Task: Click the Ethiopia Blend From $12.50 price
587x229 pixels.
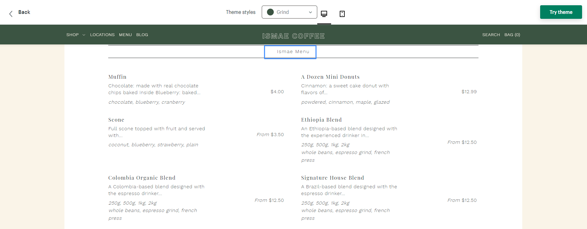Action: click(x=462, y=142)
